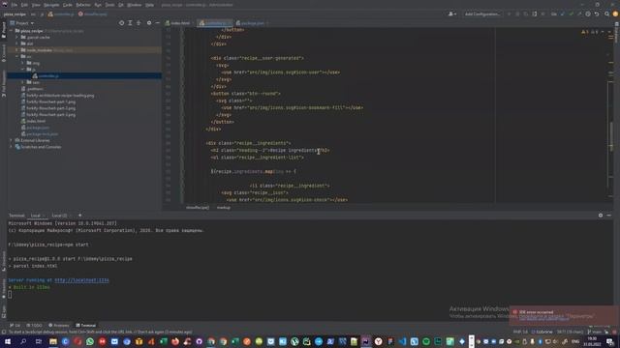
Task: Open the Navigate menu
Action: pos(51,5)
